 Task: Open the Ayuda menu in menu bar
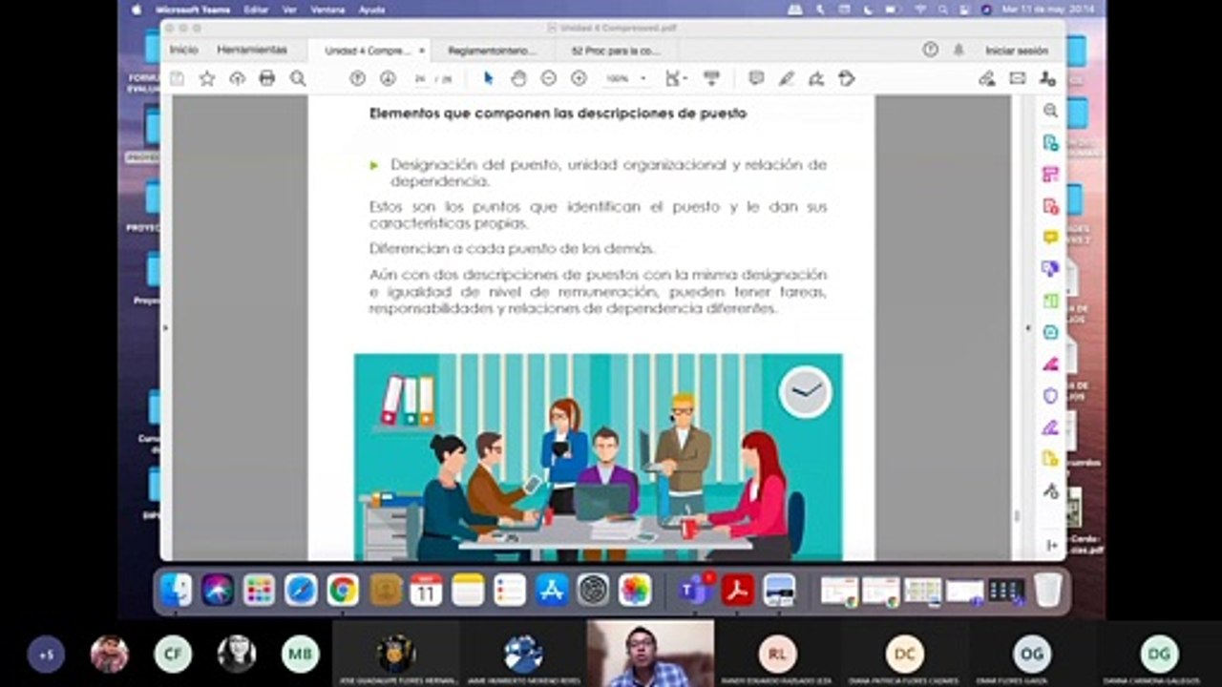(x=372, y=10)
